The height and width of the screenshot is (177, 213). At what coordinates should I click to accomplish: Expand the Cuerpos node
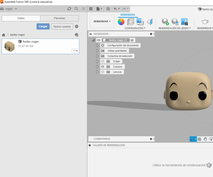[x=97, y=66]
